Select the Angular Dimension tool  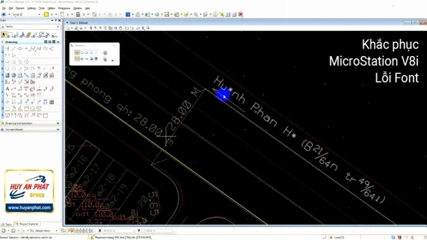tap(20, 109)
